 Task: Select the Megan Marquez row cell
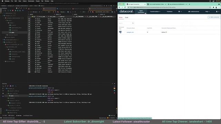tap(50, 42)
